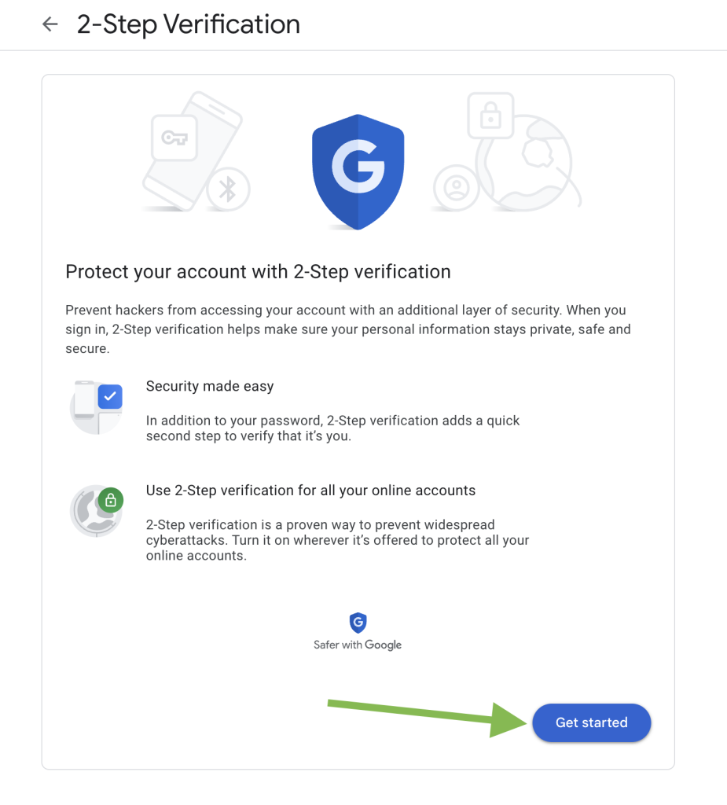The width and height of the screenshot is (727, 805).
Task: Expand the Security made easy section
Action: click(209, 386)
